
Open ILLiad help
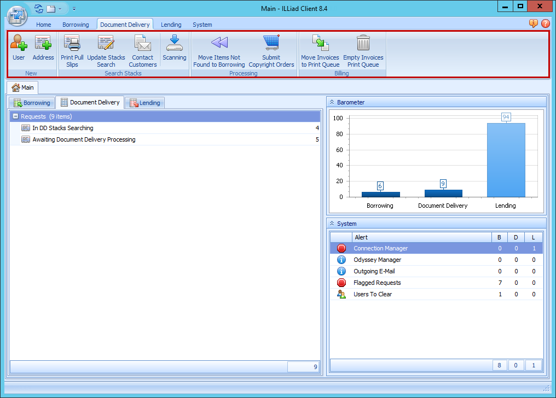[x=545, y=24]
